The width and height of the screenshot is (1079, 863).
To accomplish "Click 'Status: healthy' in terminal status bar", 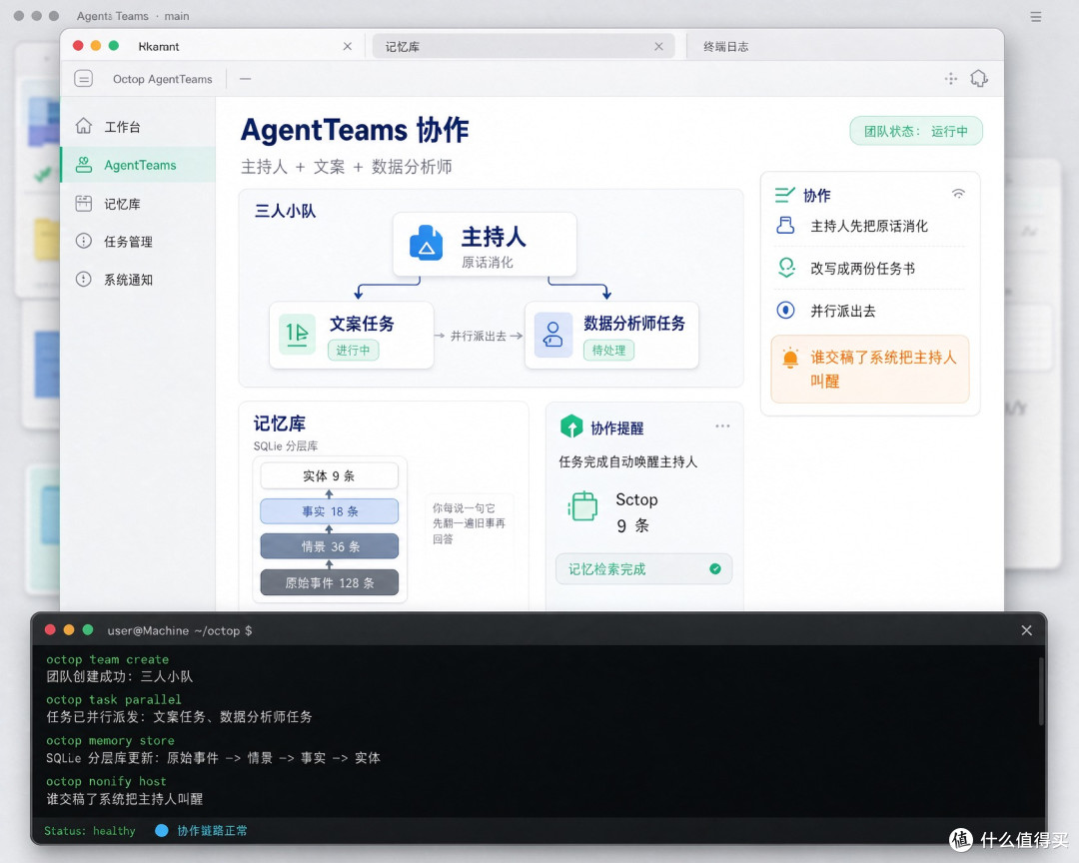I will 90,831.
